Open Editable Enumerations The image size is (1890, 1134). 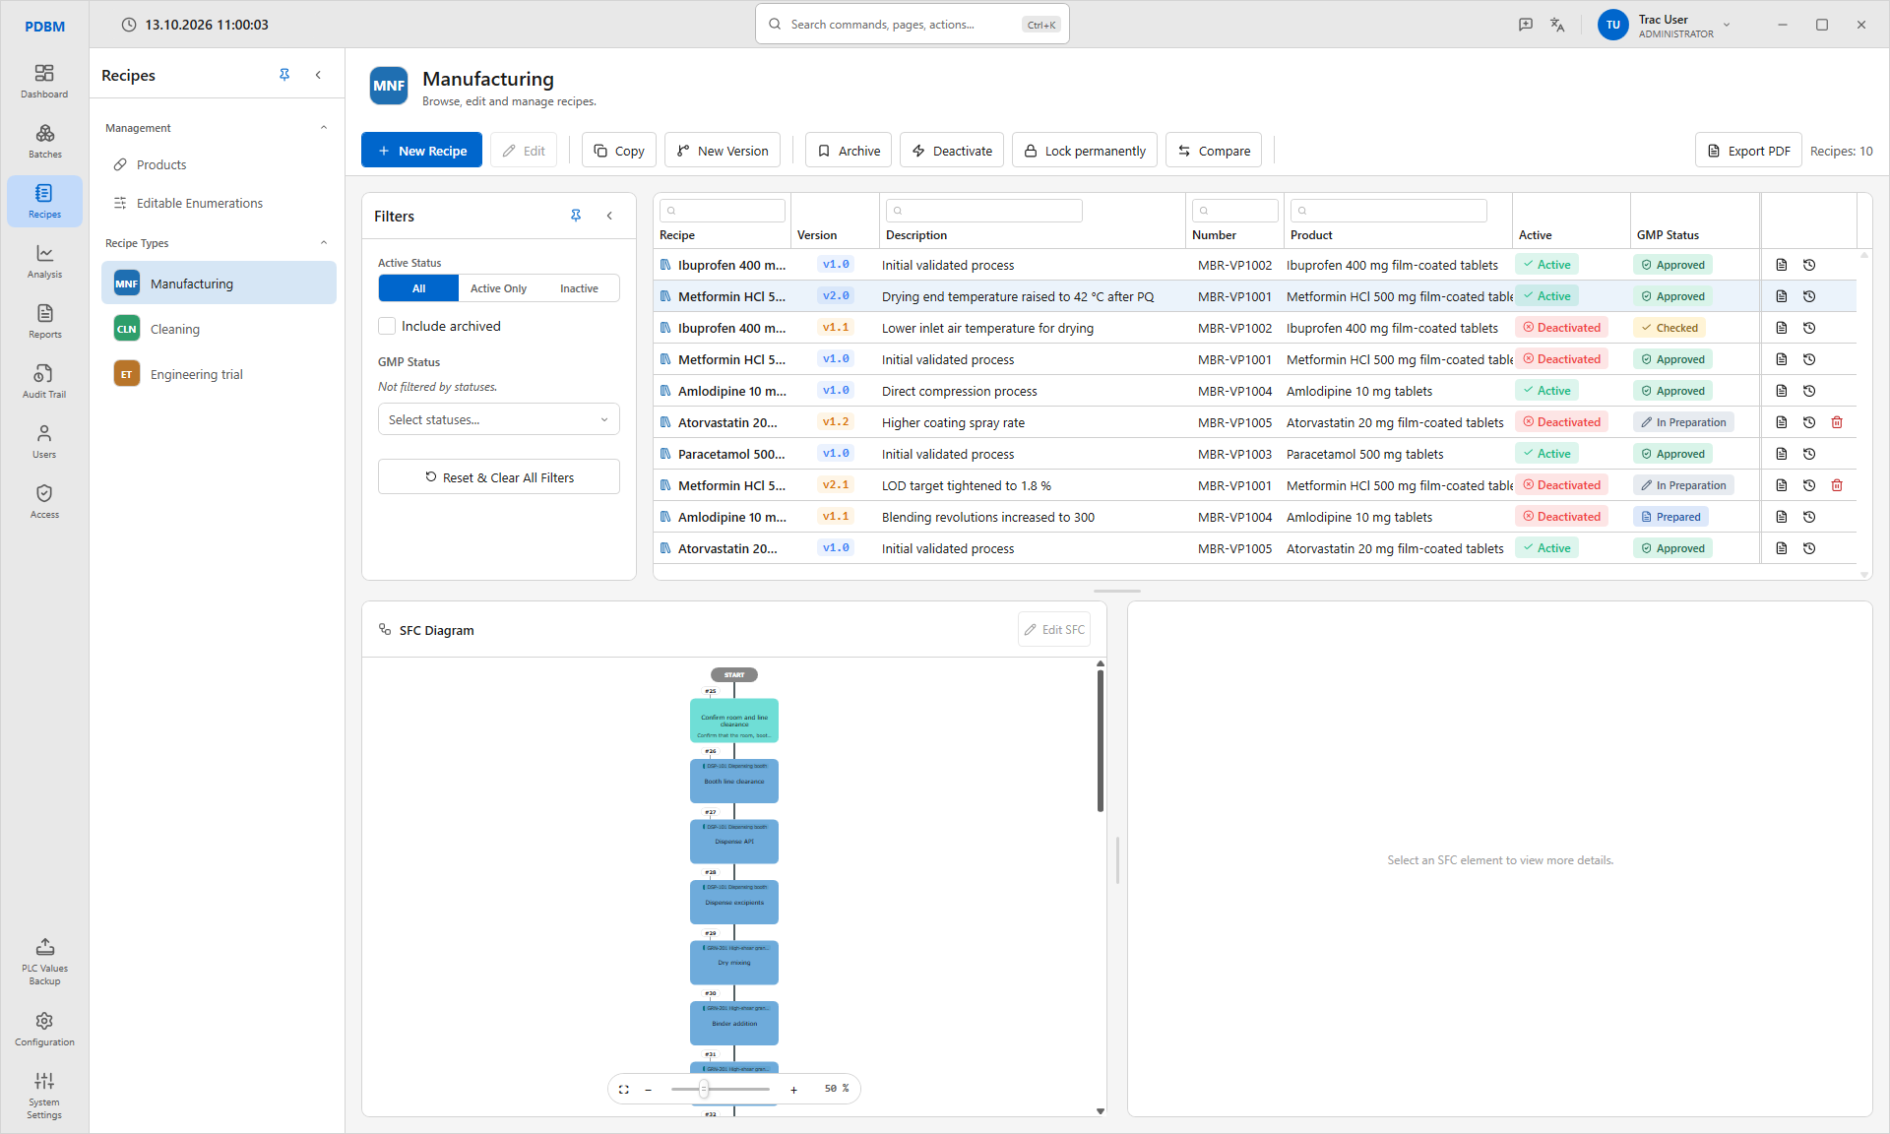pyautogui.click(x=219, y=203)
